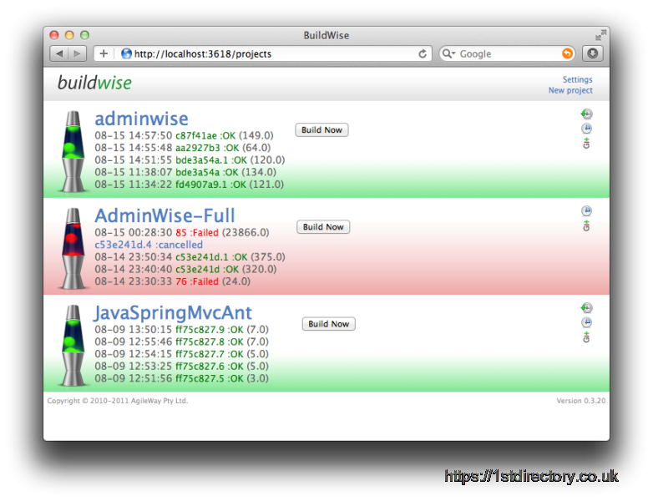Open the search magnifier dropdown
The image size is (653, 501).
[448, 53]
